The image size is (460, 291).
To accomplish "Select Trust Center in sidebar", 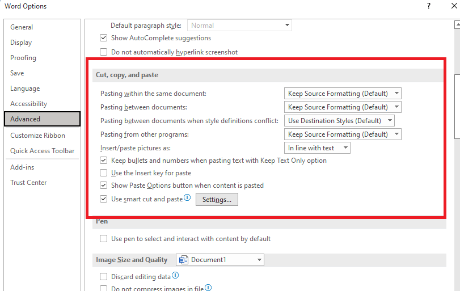I will click(28, 183).
